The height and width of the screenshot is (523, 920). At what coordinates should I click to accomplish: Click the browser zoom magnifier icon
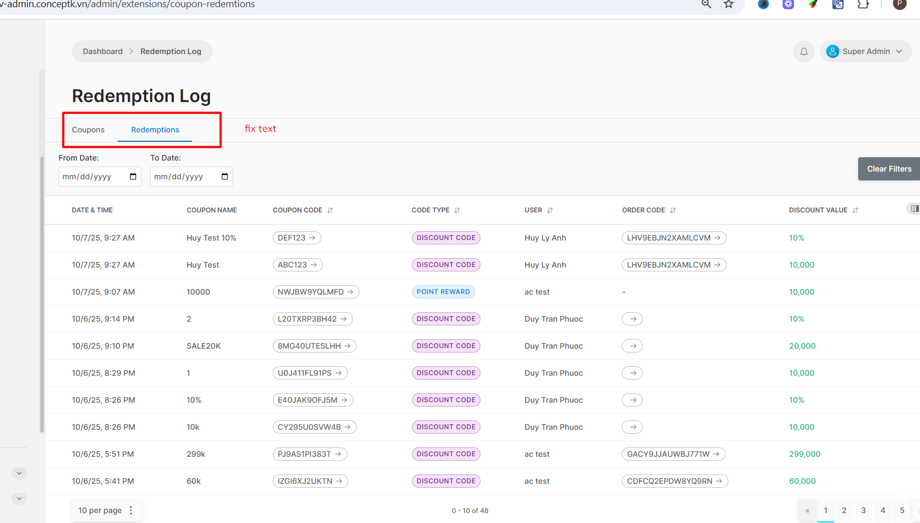[706, 4]
